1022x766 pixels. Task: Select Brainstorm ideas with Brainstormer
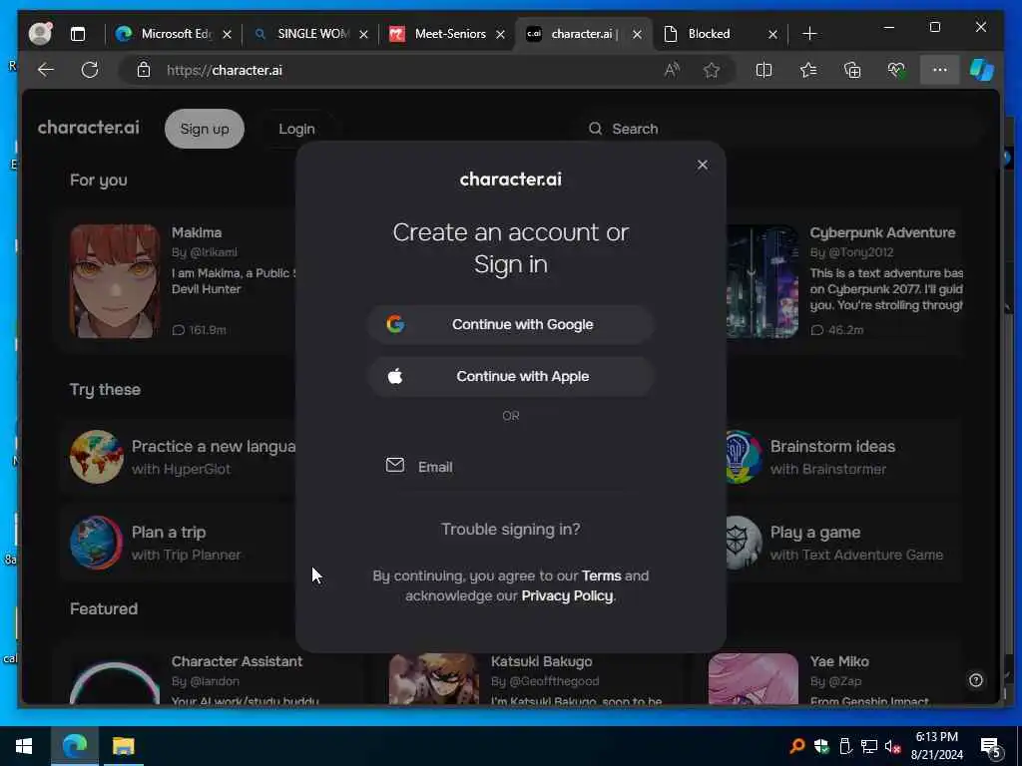pos(842,457)
